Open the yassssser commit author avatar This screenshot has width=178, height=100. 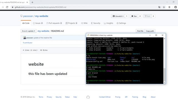pyautogui.click(x=24, y=38)
